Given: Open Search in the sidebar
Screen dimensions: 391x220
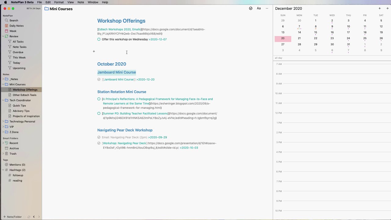Looking at the screenshot, I should tap(13, 20).
